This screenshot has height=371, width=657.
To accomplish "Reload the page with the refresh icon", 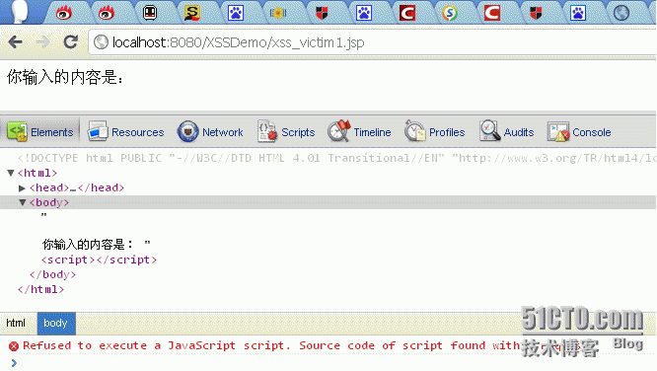I will pos(70,41).
